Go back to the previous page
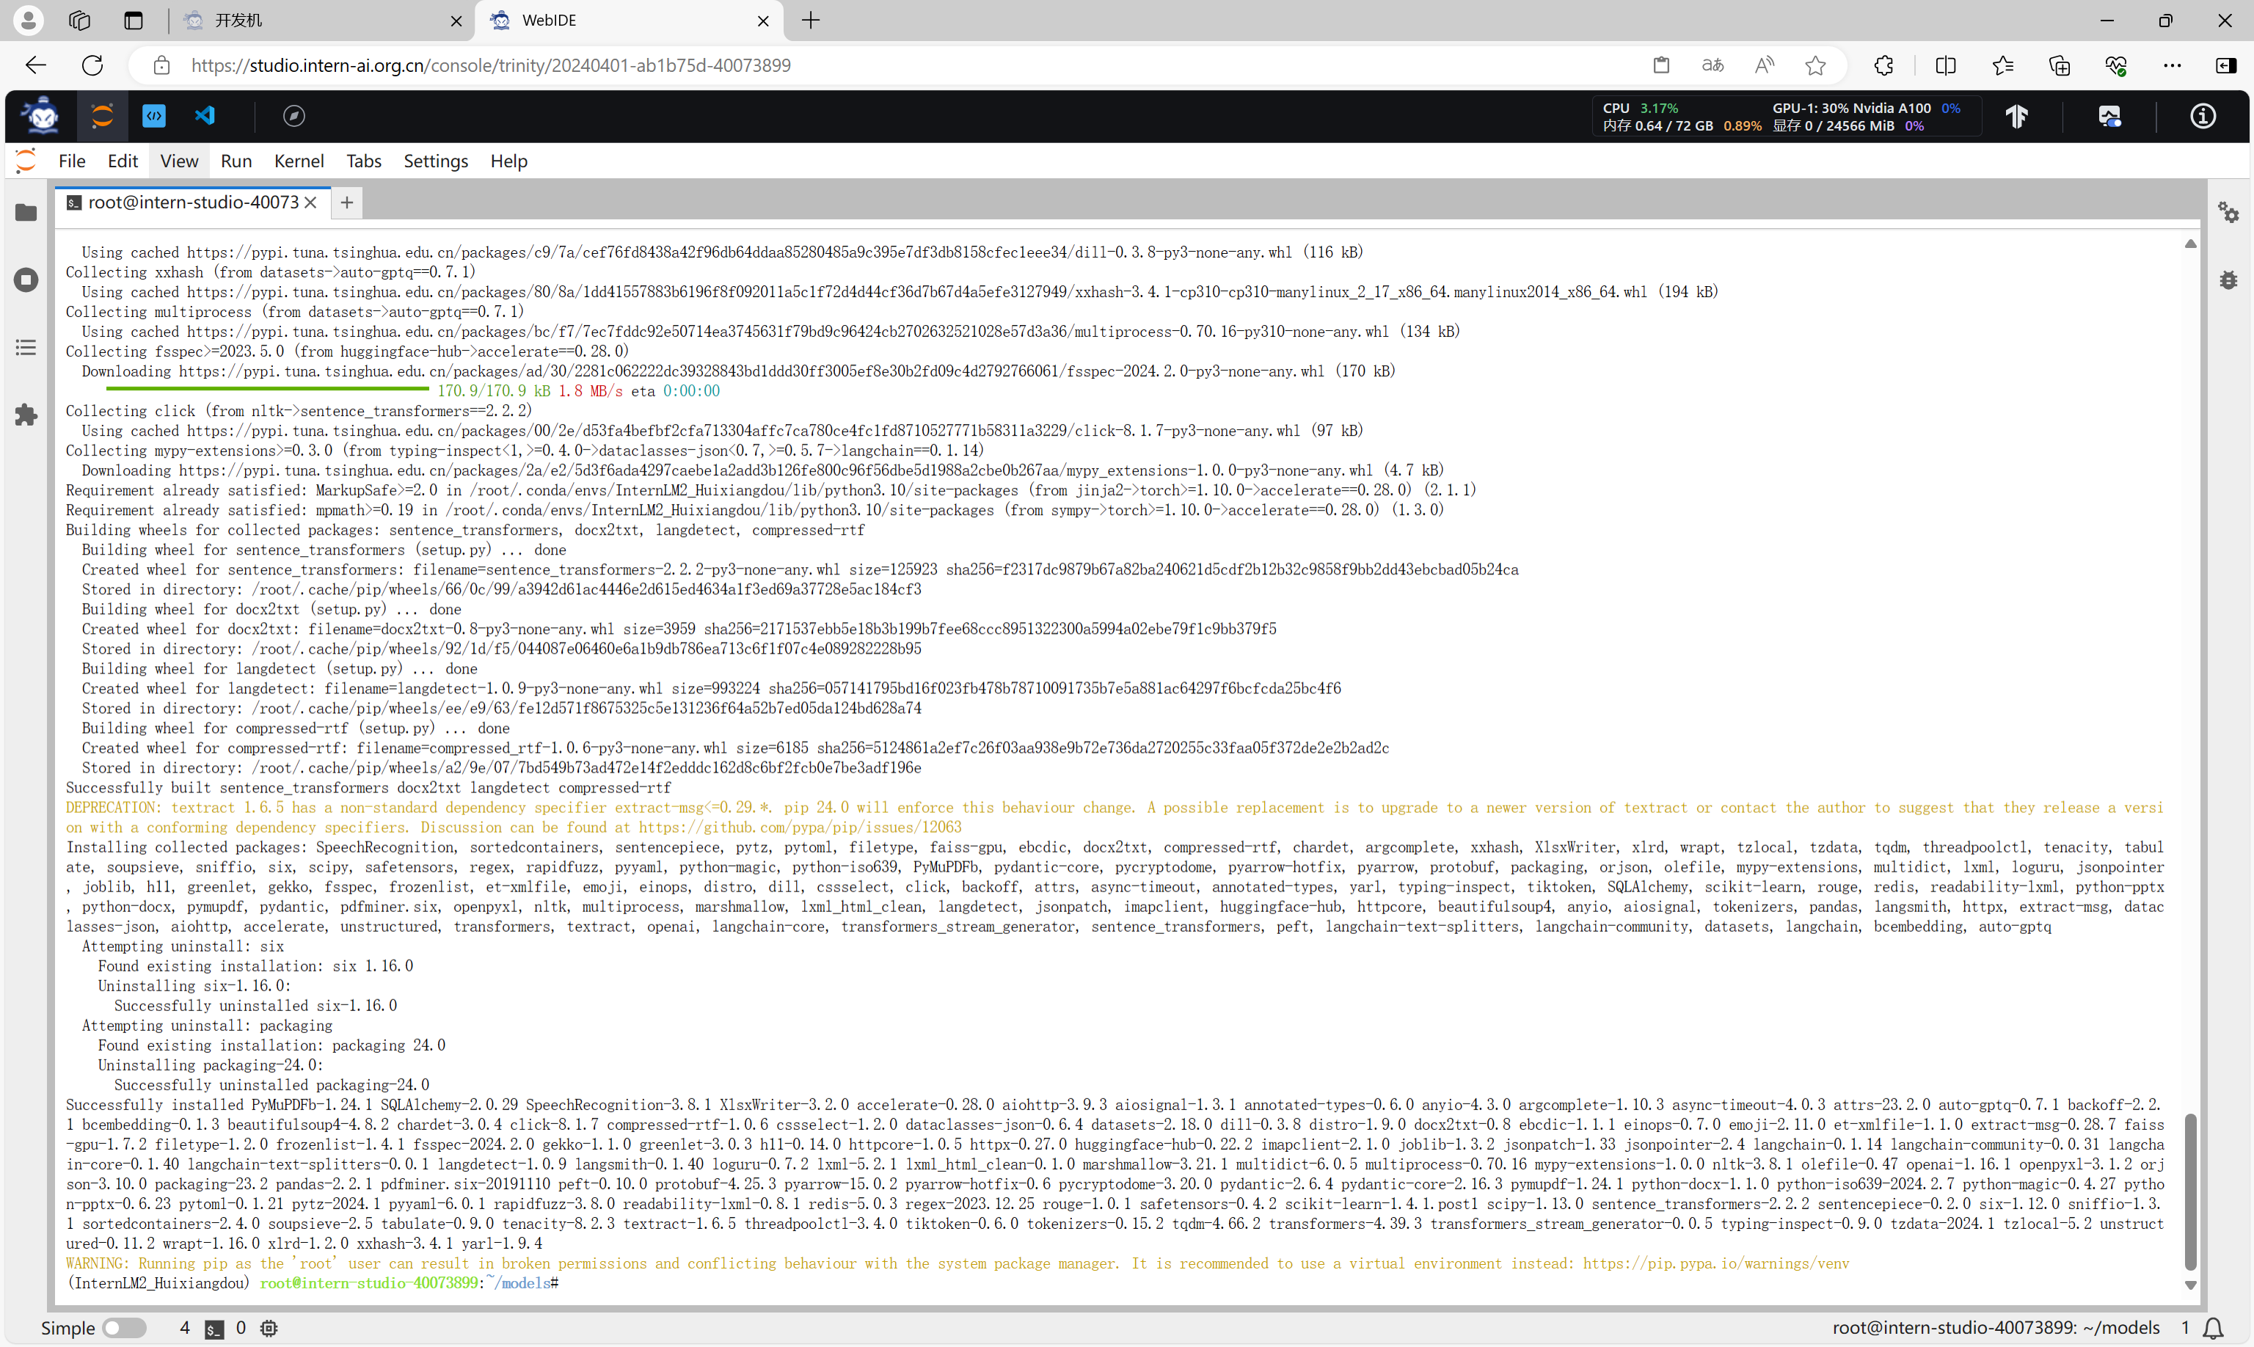The width and height of the screenshot is (2254, 1347). click(35, 65)
